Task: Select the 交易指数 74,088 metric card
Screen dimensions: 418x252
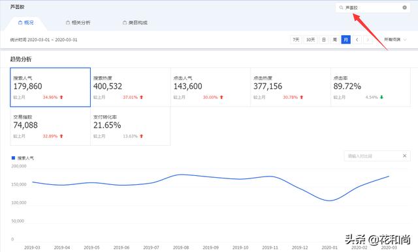Action: pyautogui.click(x=50, y=126)
